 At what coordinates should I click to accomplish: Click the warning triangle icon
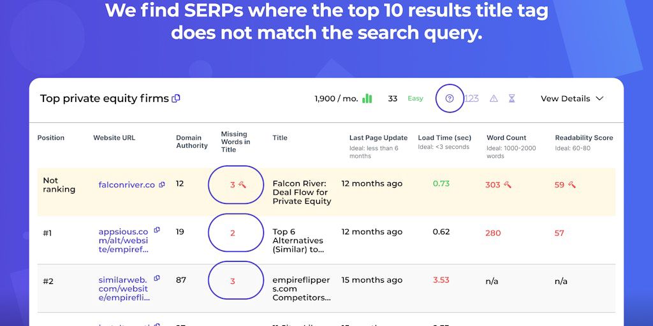click(x=494, y=99)
